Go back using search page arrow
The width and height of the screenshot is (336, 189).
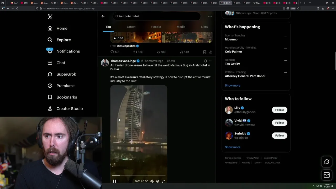tap(103, 16)
